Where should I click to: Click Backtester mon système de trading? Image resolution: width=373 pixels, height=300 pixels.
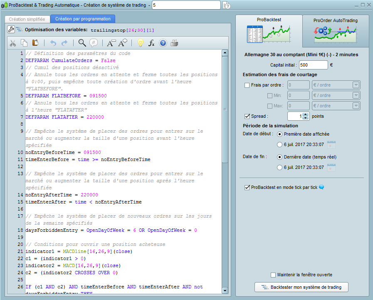301,287
